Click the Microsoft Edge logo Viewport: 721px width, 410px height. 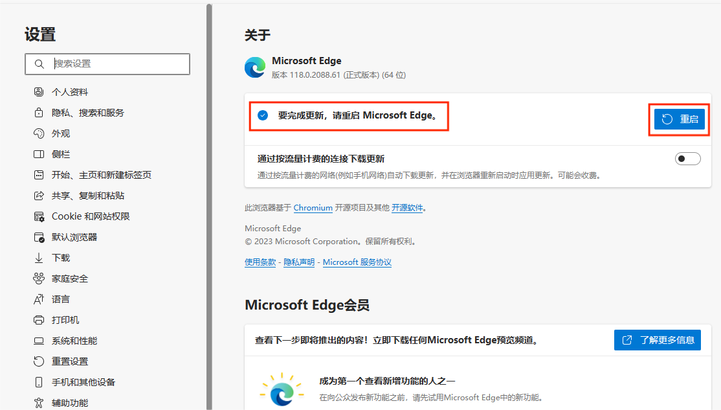[x=255, y=67]
